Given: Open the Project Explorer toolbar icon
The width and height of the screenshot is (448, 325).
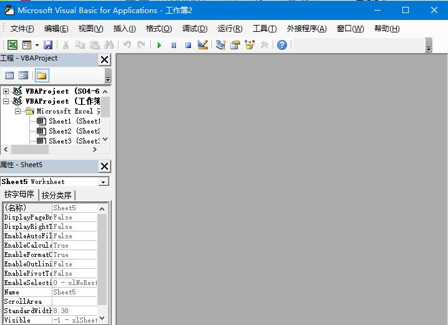Looking at the screenshot, I should pyautogui.click(x=220, y=45).
